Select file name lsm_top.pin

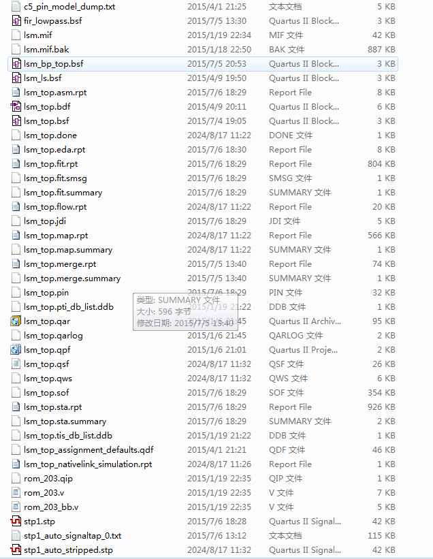tap(46, 293)
